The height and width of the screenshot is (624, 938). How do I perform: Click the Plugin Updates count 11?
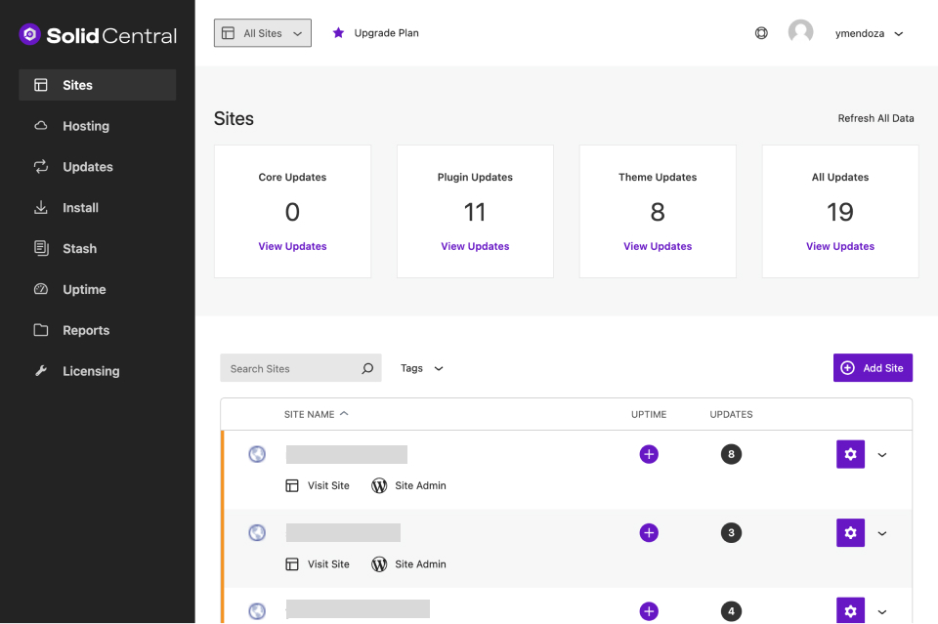click(475, 212)
